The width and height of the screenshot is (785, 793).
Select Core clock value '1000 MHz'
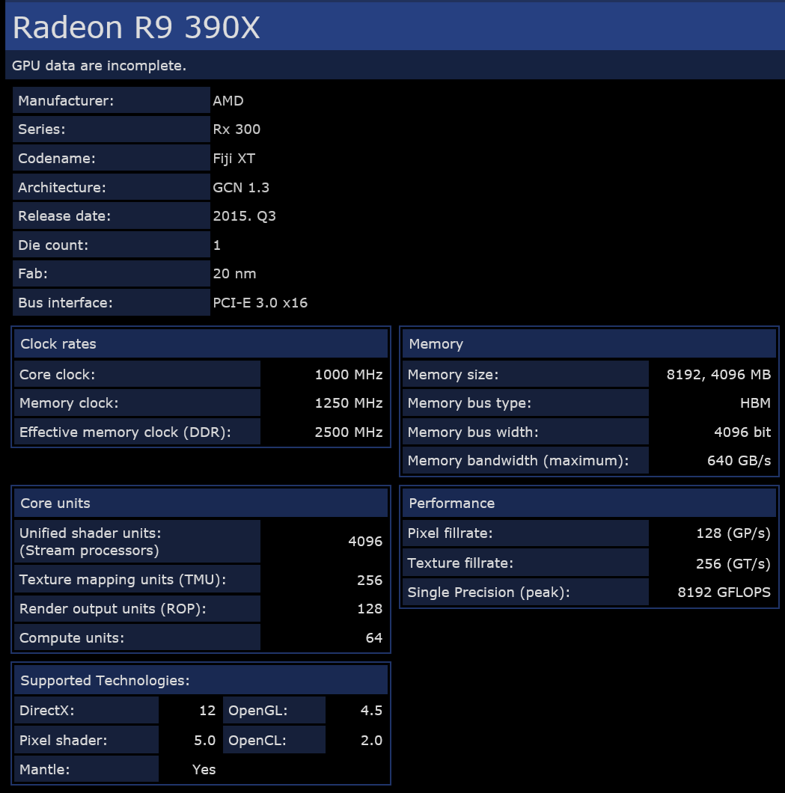pyautogui.click(x=349, y=375)
